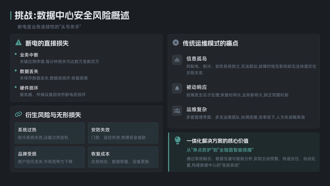The width and height of the screenshot is (330, 186).
Task: Click the 信息孤岛 heading
Action: click(197, 59)
